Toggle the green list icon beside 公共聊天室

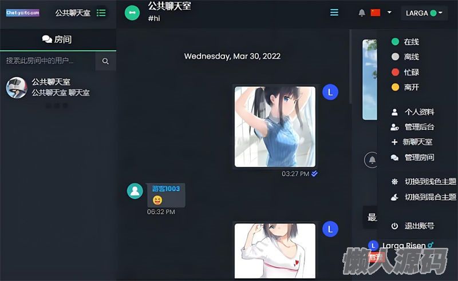[x=101, y=13]
